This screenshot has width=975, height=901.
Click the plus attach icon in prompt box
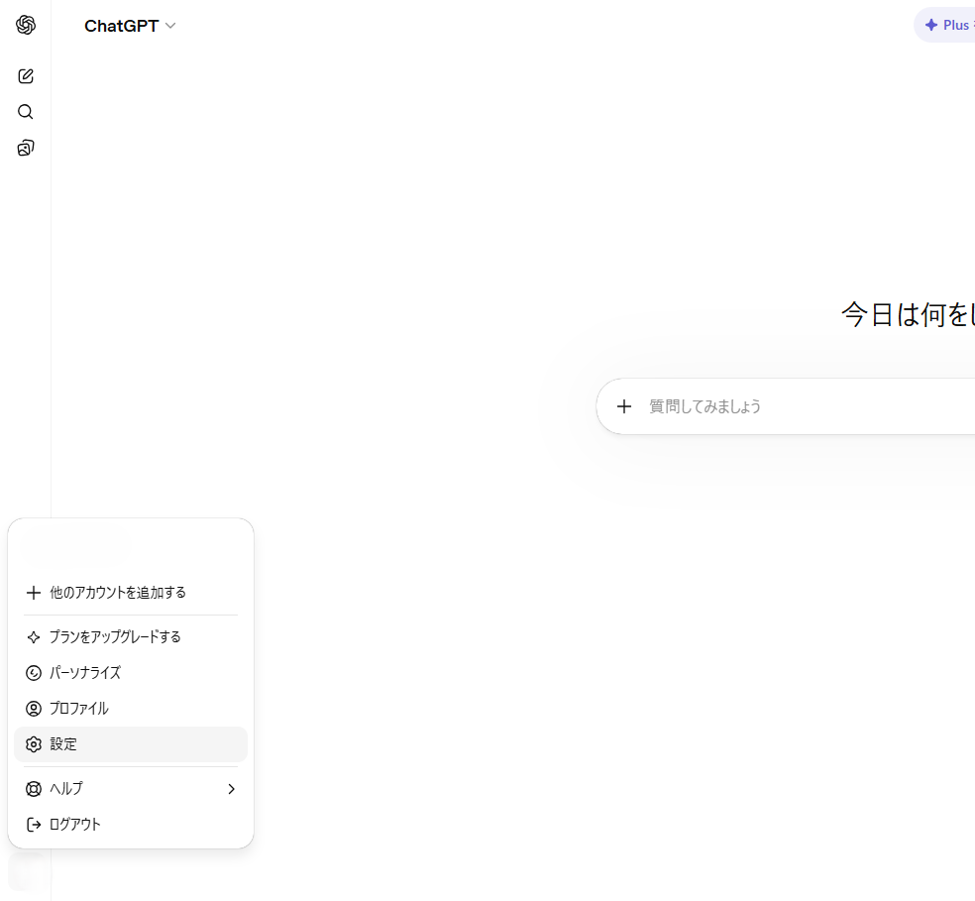(624, 406)
